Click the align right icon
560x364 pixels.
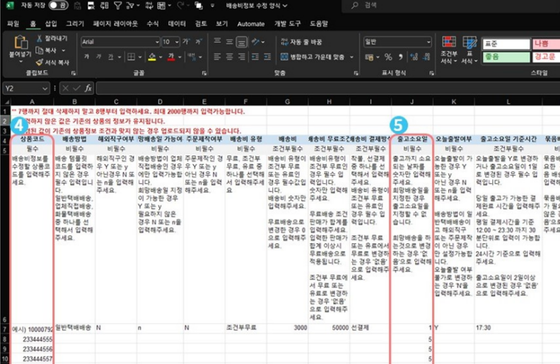coord(241,57)
